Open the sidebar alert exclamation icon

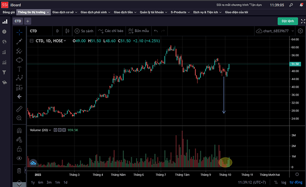(4, 31)
